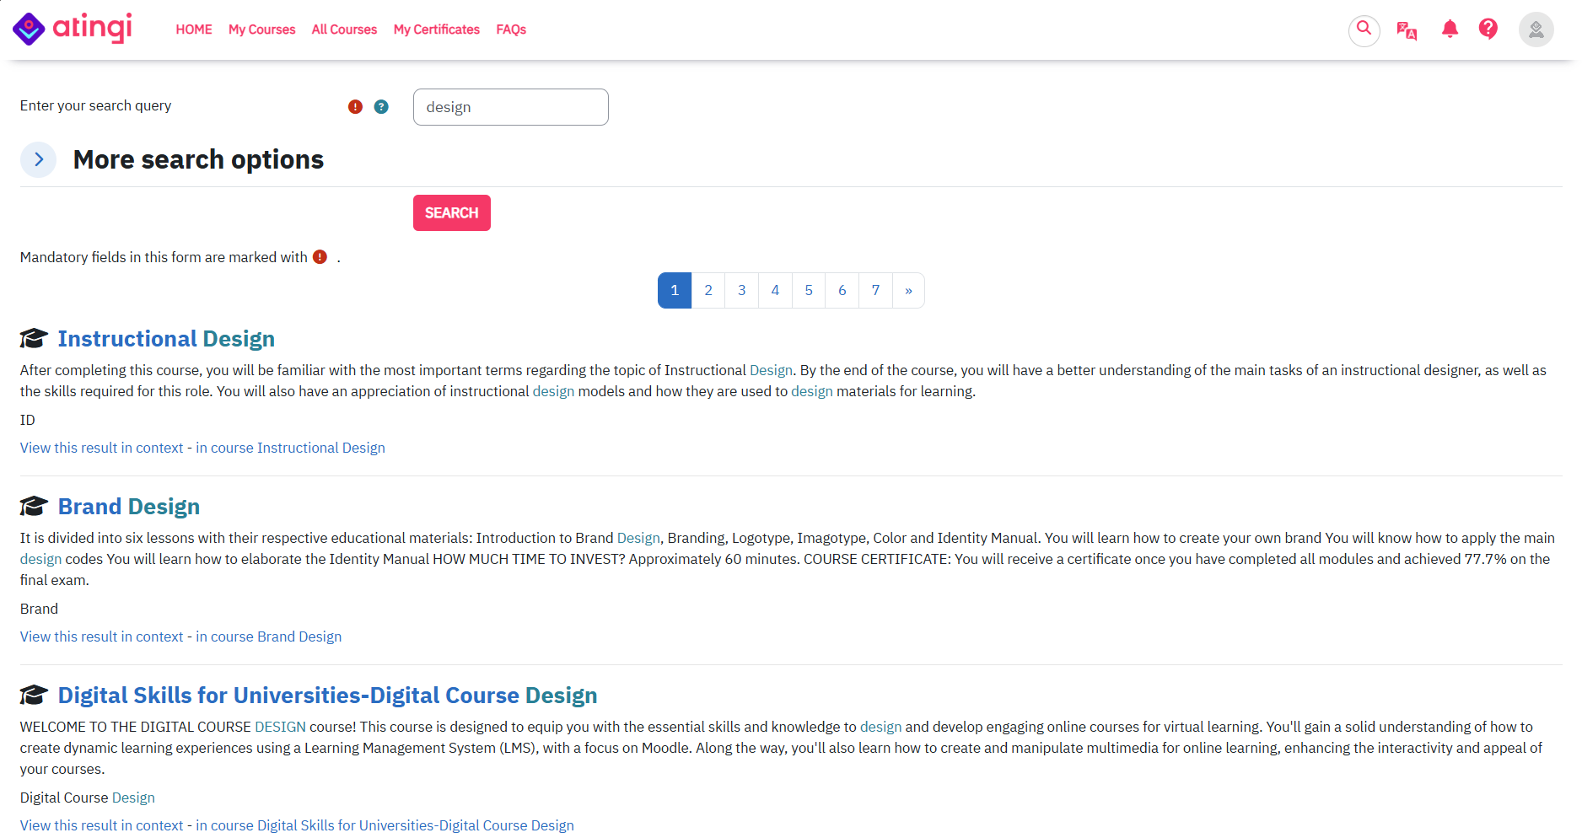
Task: Open the Brand Design course title link
Action: [x=129, y=507]
